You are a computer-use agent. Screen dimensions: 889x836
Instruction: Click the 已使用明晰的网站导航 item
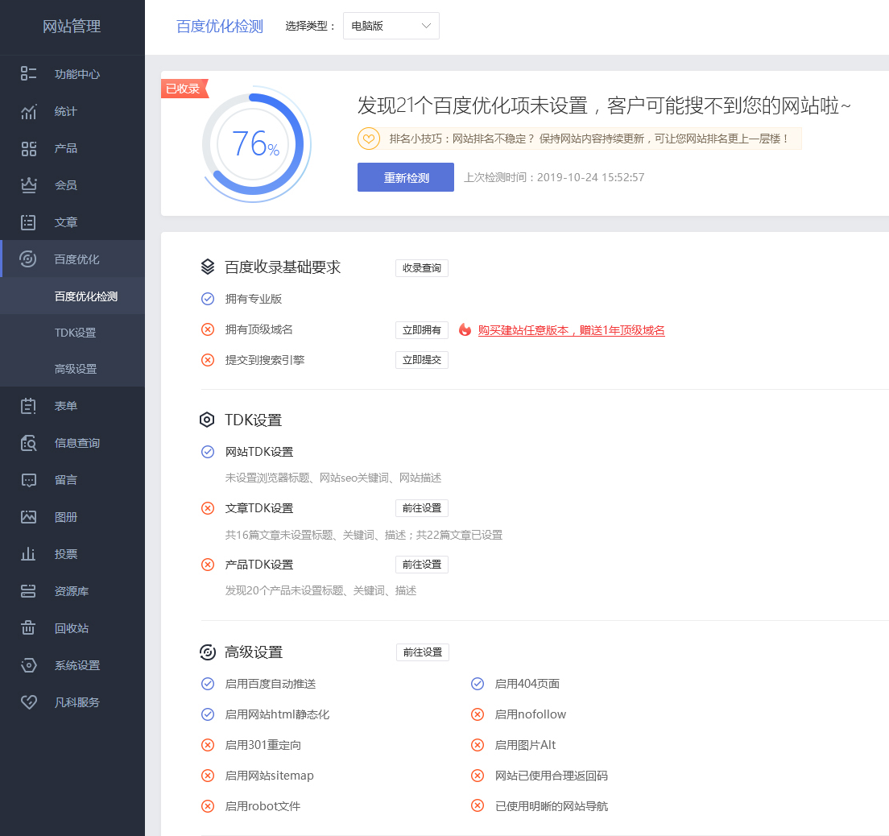552,806
